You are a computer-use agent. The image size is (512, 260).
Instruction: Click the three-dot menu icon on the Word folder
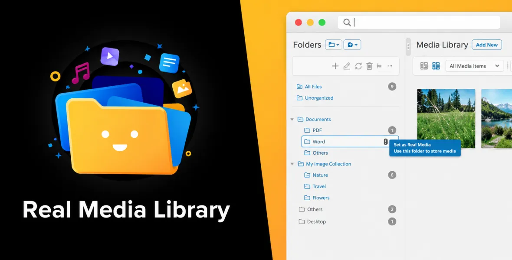pyautogui.click(x=386, y=142)
